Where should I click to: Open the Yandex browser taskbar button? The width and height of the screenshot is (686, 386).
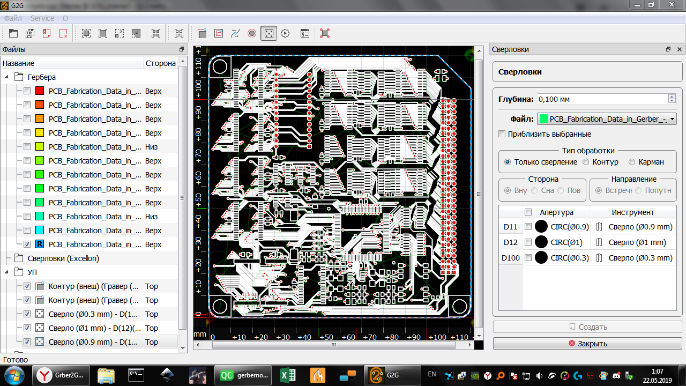pos(61,375)
